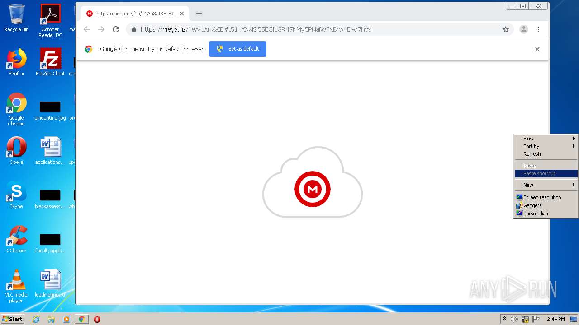The height and width of the screenshot is (325, 579).
Task: Open Screen resolution from context menu
Action: click(546, 197)
